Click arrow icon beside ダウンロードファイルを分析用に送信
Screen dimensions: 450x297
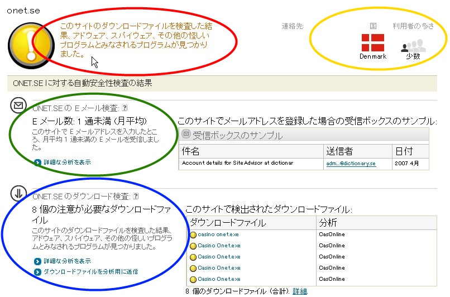(x=37, y=272)
